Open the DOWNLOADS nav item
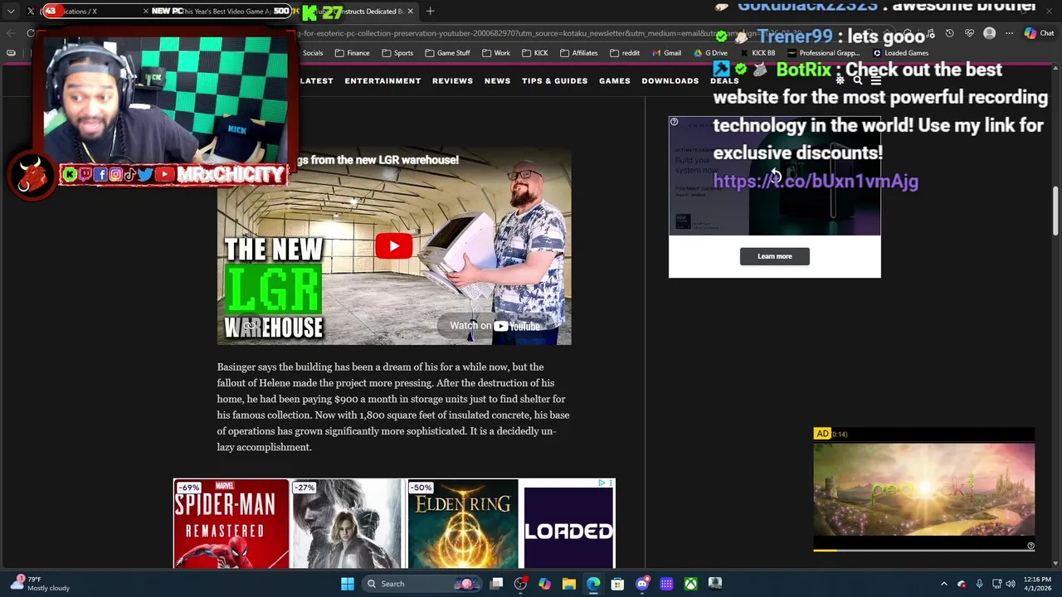This screenshot has width=1062, height=597. tap(670, 80)
